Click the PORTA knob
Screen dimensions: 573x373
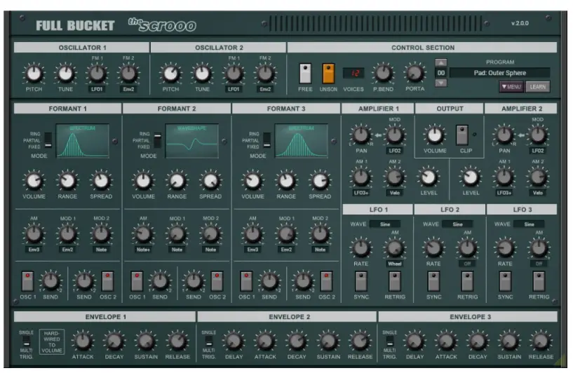414,74
